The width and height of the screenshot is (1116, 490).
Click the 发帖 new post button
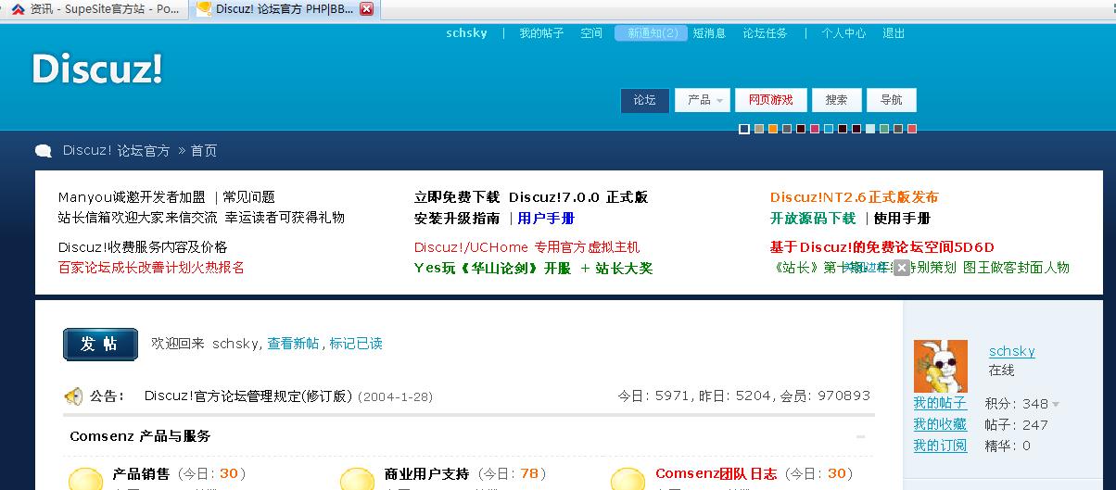(x=100, y=344)
